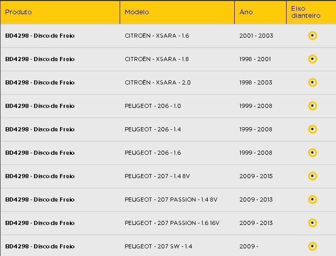This screenshot has width=336, height=256.
Task: Sort by the Modelo column header
Action: (137, 12)
